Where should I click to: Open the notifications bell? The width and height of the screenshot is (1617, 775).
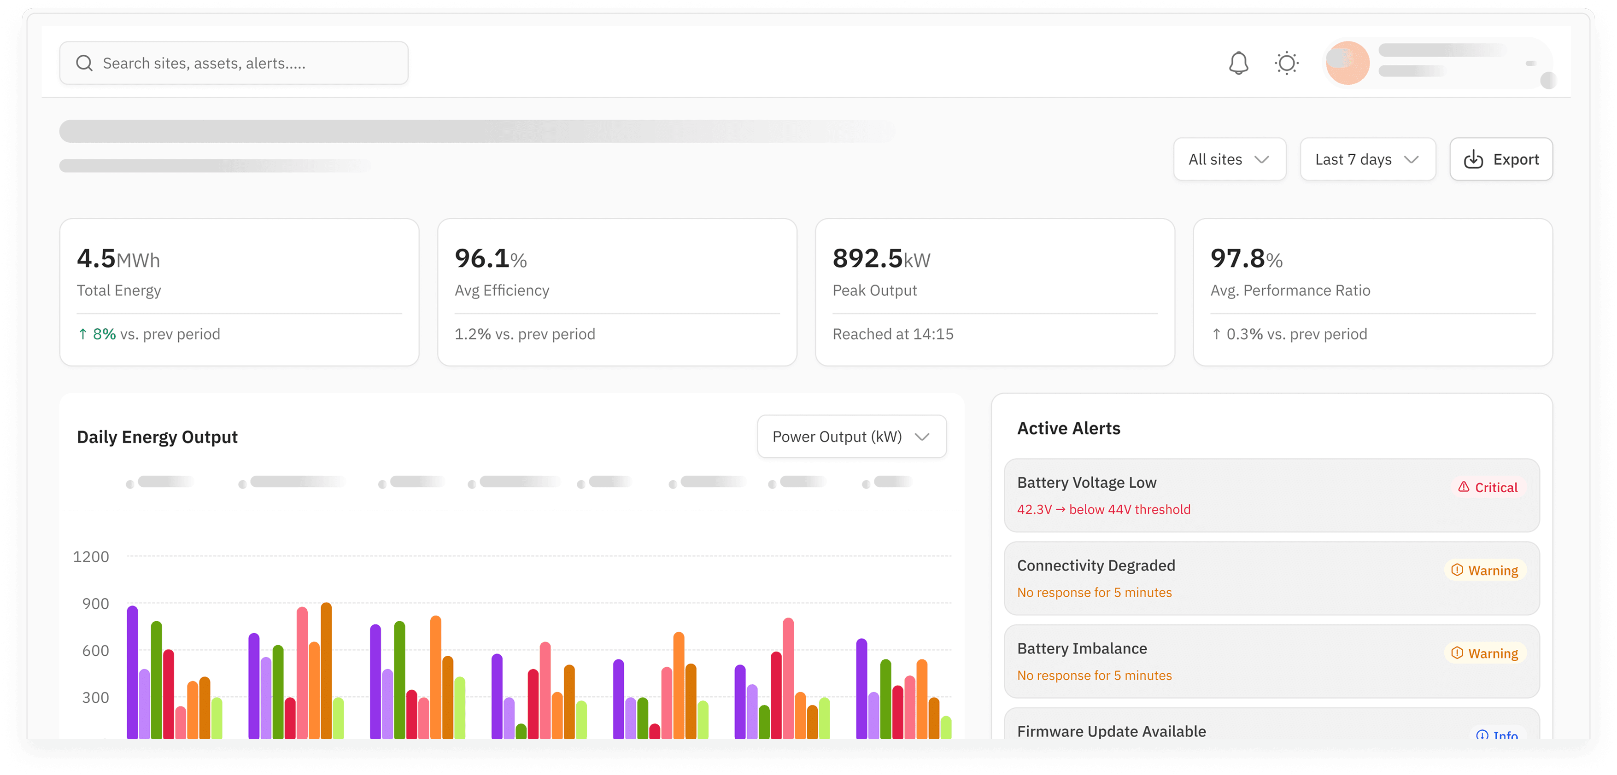(1238, 63)
